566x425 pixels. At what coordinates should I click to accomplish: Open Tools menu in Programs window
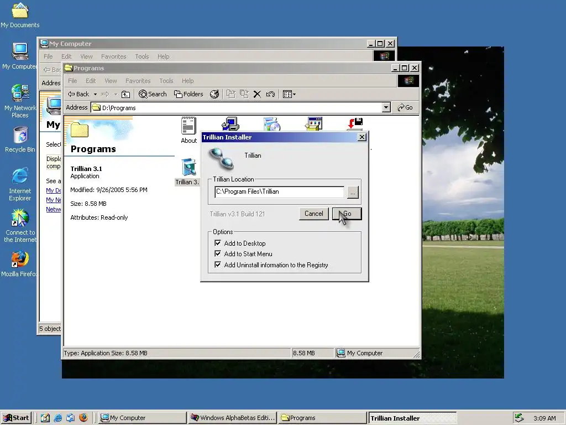coord(166,81)
